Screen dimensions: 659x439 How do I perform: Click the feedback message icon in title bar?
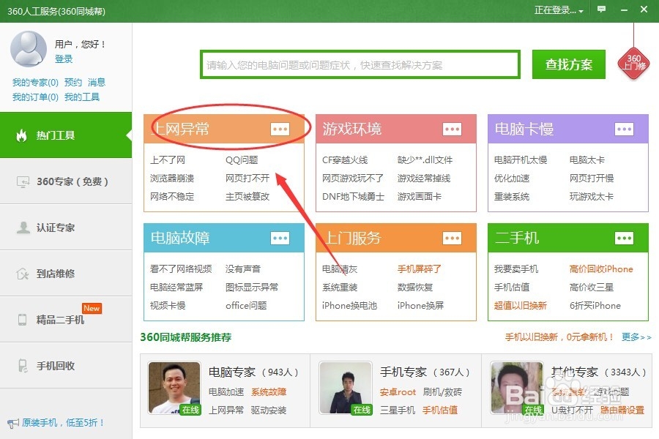point(601,10)
